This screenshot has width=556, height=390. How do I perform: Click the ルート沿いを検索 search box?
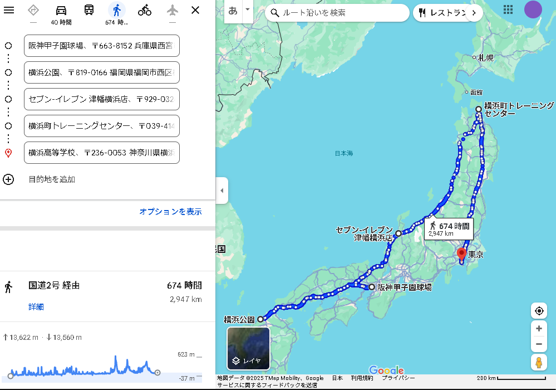coord(338,13)
